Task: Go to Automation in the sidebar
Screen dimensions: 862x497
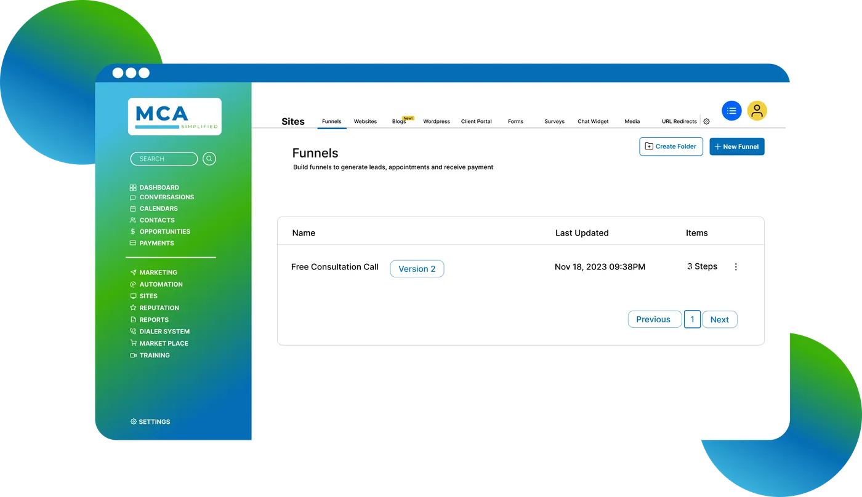Action: point(156,285)
